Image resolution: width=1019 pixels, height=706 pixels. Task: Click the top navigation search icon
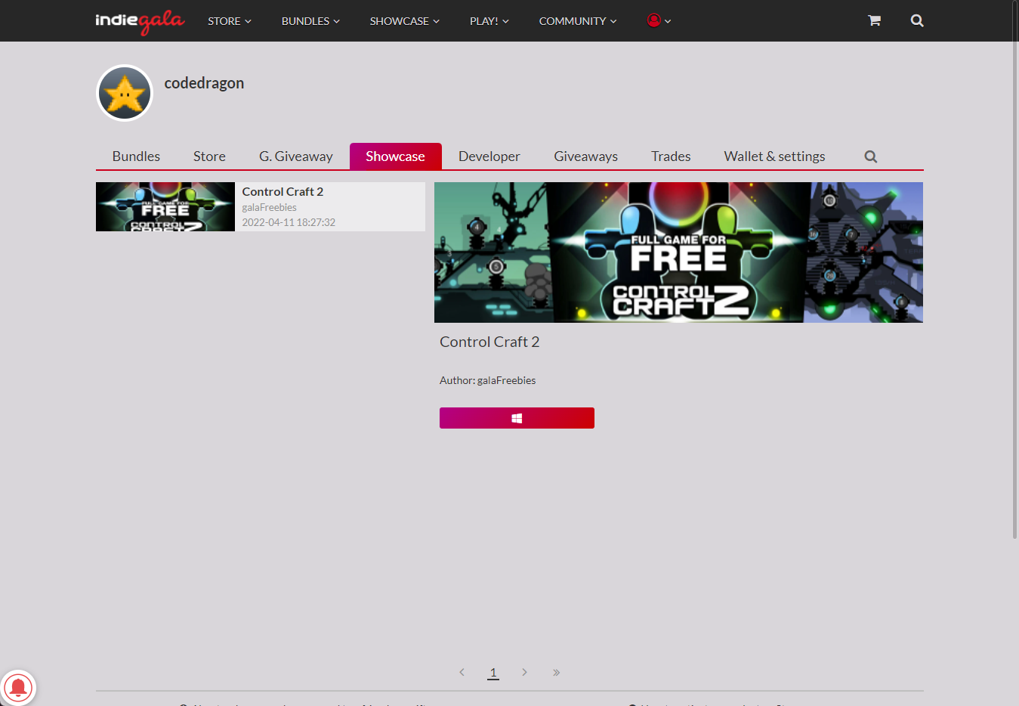click(x=917, y=20)
